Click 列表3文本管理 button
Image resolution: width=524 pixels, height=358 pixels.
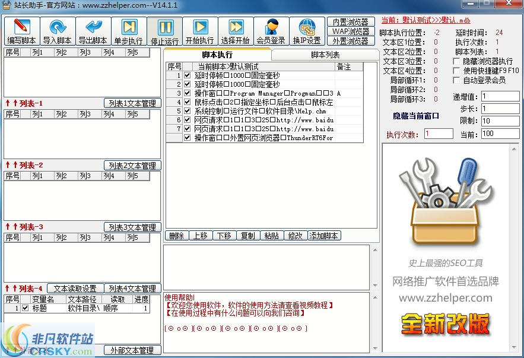click(x=132, y=227)
